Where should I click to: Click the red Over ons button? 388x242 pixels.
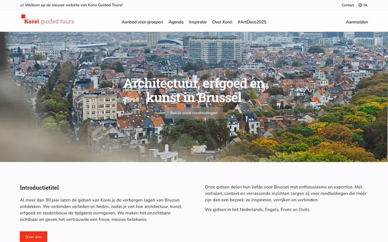(33, 237)
